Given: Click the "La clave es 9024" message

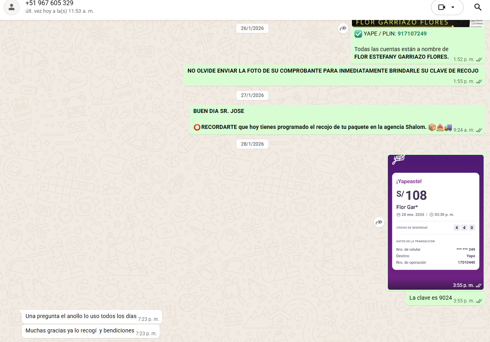Looking at the screenshot, I should (430, 298).
